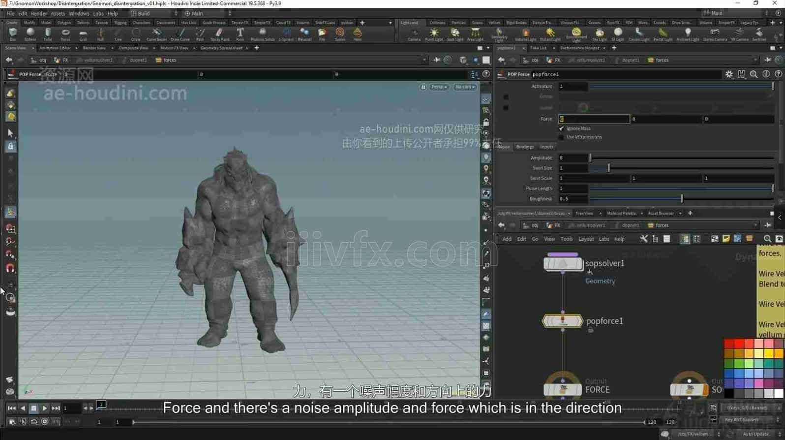Viewport: 785px width, 440px height.
Task: Add a Point Light from shelf
Action: 434,34
